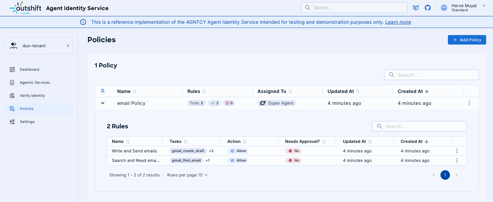Go to page 1 in pagination
Image resolution: width=493 pixels, height=202 pixels.
click(x=445, y=175)
